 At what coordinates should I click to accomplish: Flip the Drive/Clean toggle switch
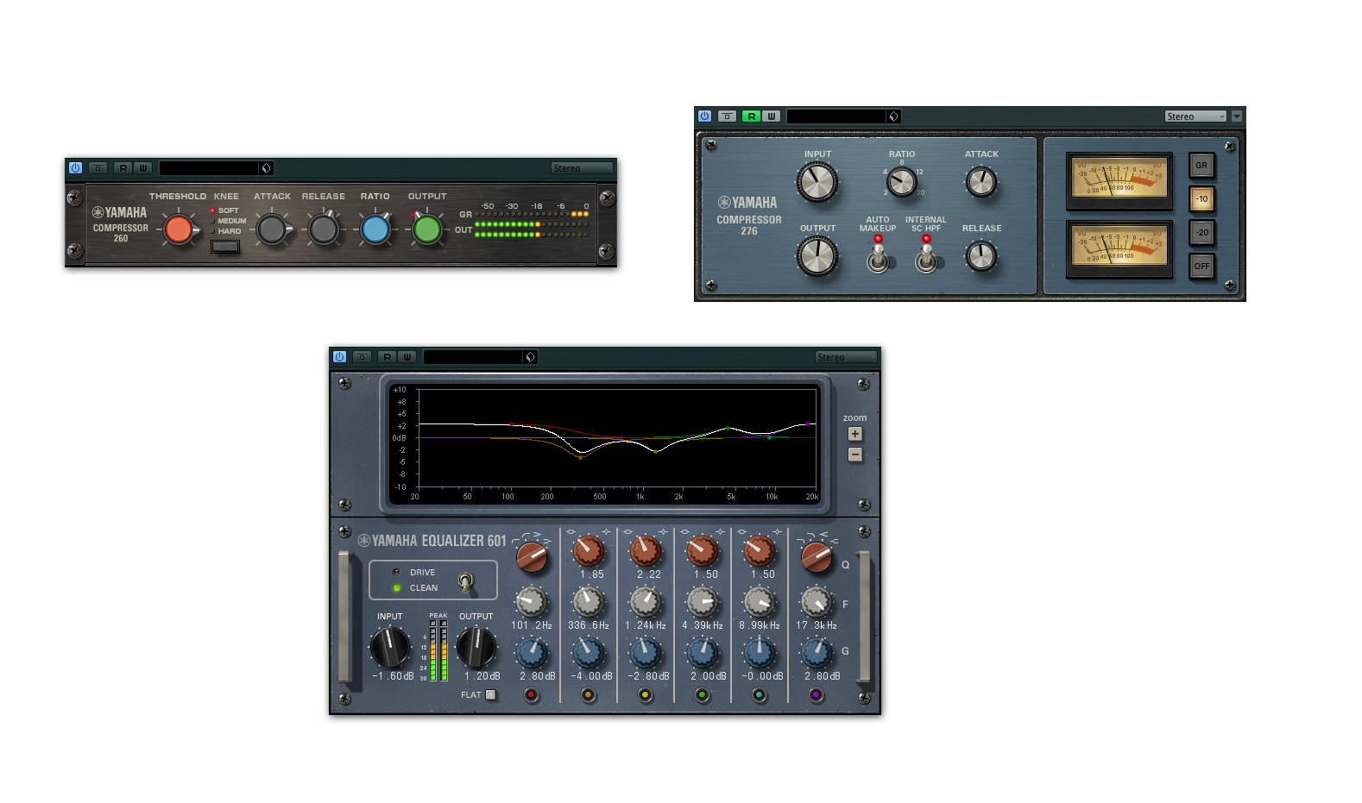click(x=465, y=582)
